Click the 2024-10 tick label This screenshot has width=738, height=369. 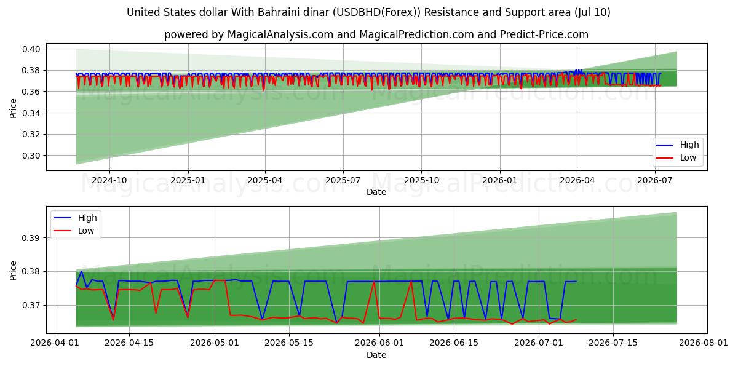point(109,180)
